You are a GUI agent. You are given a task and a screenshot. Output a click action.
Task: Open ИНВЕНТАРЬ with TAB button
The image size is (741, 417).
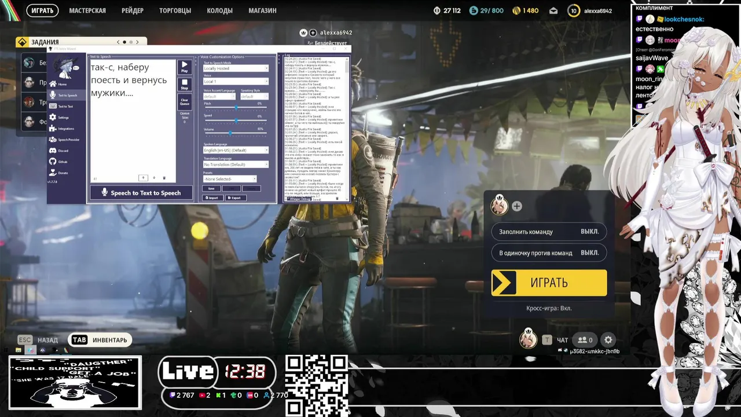pos(100,340)
